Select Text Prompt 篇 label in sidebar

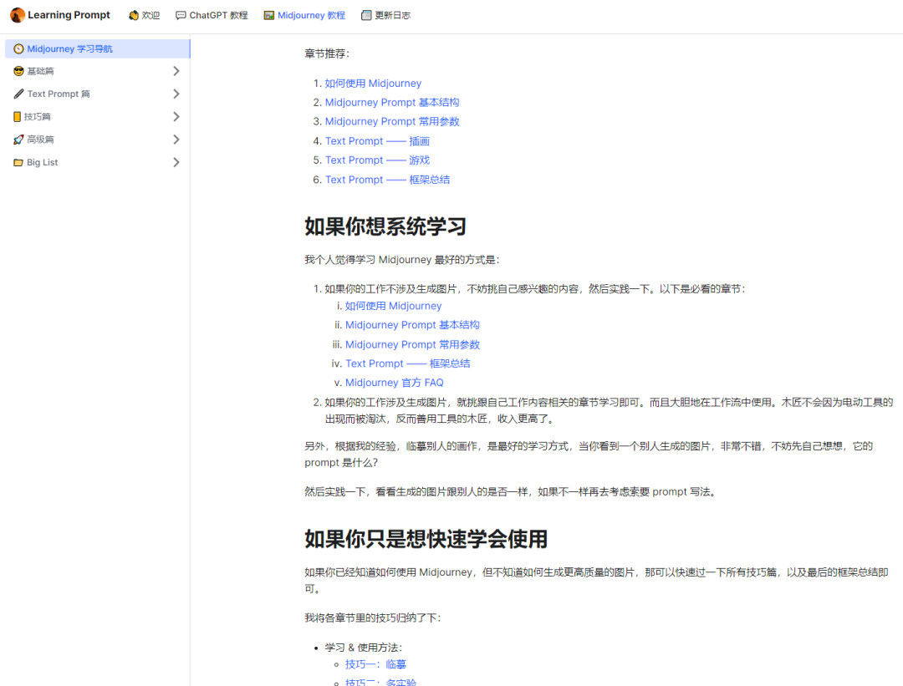[x=59, y=94]
